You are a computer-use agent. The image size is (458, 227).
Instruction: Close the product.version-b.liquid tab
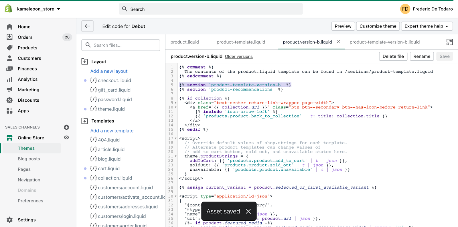tap(338, 42)
